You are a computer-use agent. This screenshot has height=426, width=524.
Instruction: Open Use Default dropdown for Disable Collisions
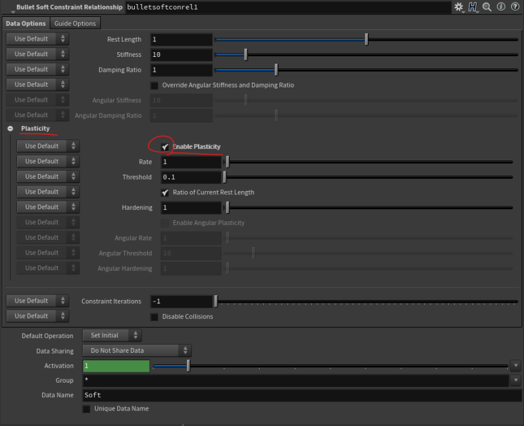click(x=37, y=316)
